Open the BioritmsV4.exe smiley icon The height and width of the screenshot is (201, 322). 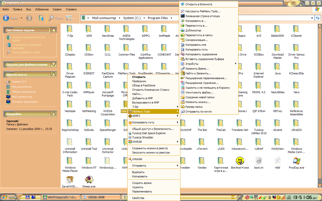coord(240,161)
